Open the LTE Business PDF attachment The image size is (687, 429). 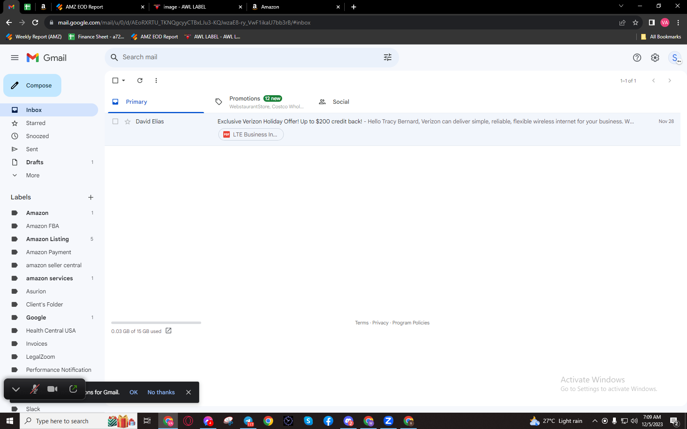[x=251, y=134]
